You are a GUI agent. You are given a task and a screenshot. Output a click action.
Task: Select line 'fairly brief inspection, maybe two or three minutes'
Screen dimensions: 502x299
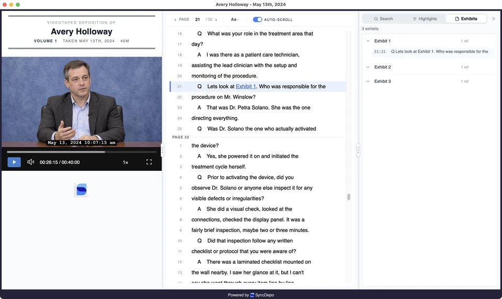click(x=258, y=230)
